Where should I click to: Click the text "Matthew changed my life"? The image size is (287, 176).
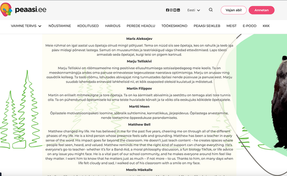(x=69, y=131)
